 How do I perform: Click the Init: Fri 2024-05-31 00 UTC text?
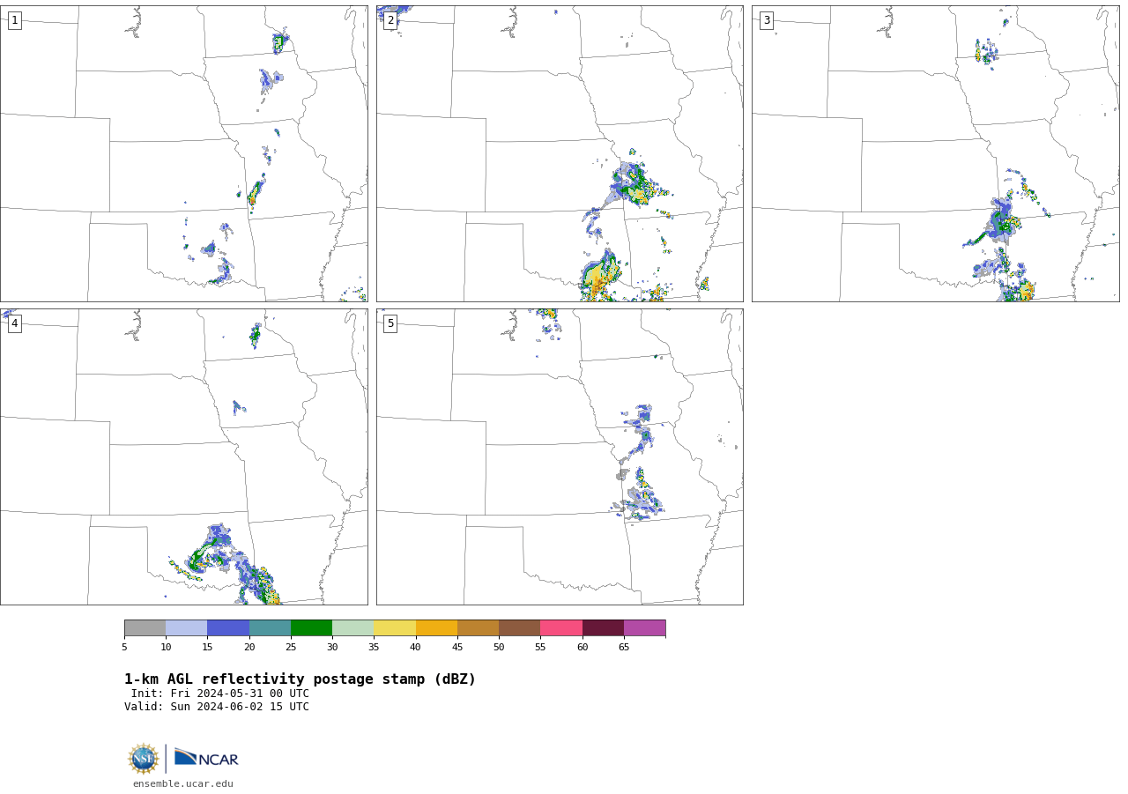pos(220,694)
